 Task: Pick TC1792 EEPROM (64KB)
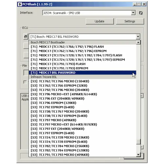pyautogui.click(x=82, y=107)
